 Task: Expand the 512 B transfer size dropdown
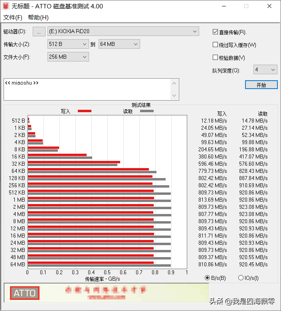point(68,44)
